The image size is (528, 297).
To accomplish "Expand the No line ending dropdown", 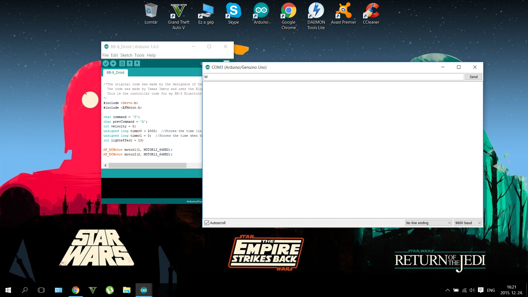I will pyautogui.click(x=428, y=223).
